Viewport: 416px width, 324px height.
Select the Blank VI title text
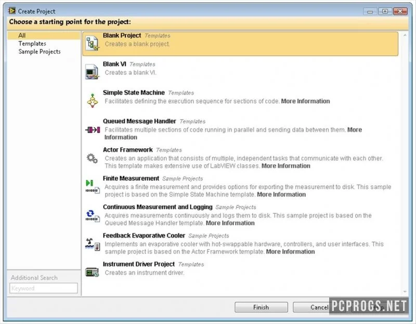pos(114,64)
